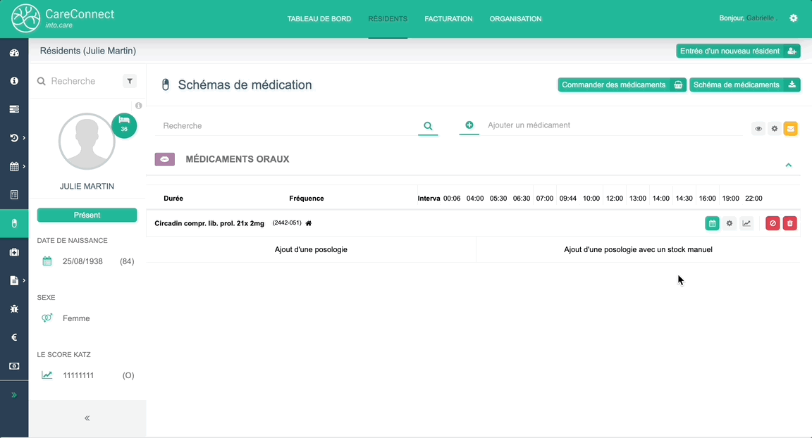Image resolution: width=812 pixels, height=438 pixels.
Task: Open the resident filter funnel
Action: (130, 81)
